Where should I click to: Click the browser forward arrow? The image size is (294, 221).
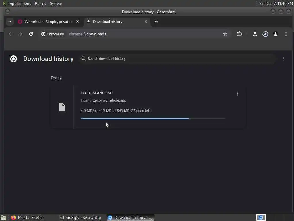(x=21, y=34)
